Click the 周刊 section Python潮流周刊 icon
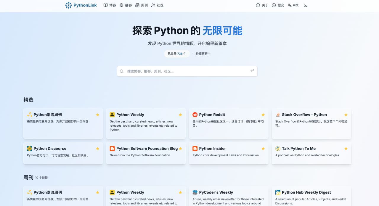 [29, 192]
